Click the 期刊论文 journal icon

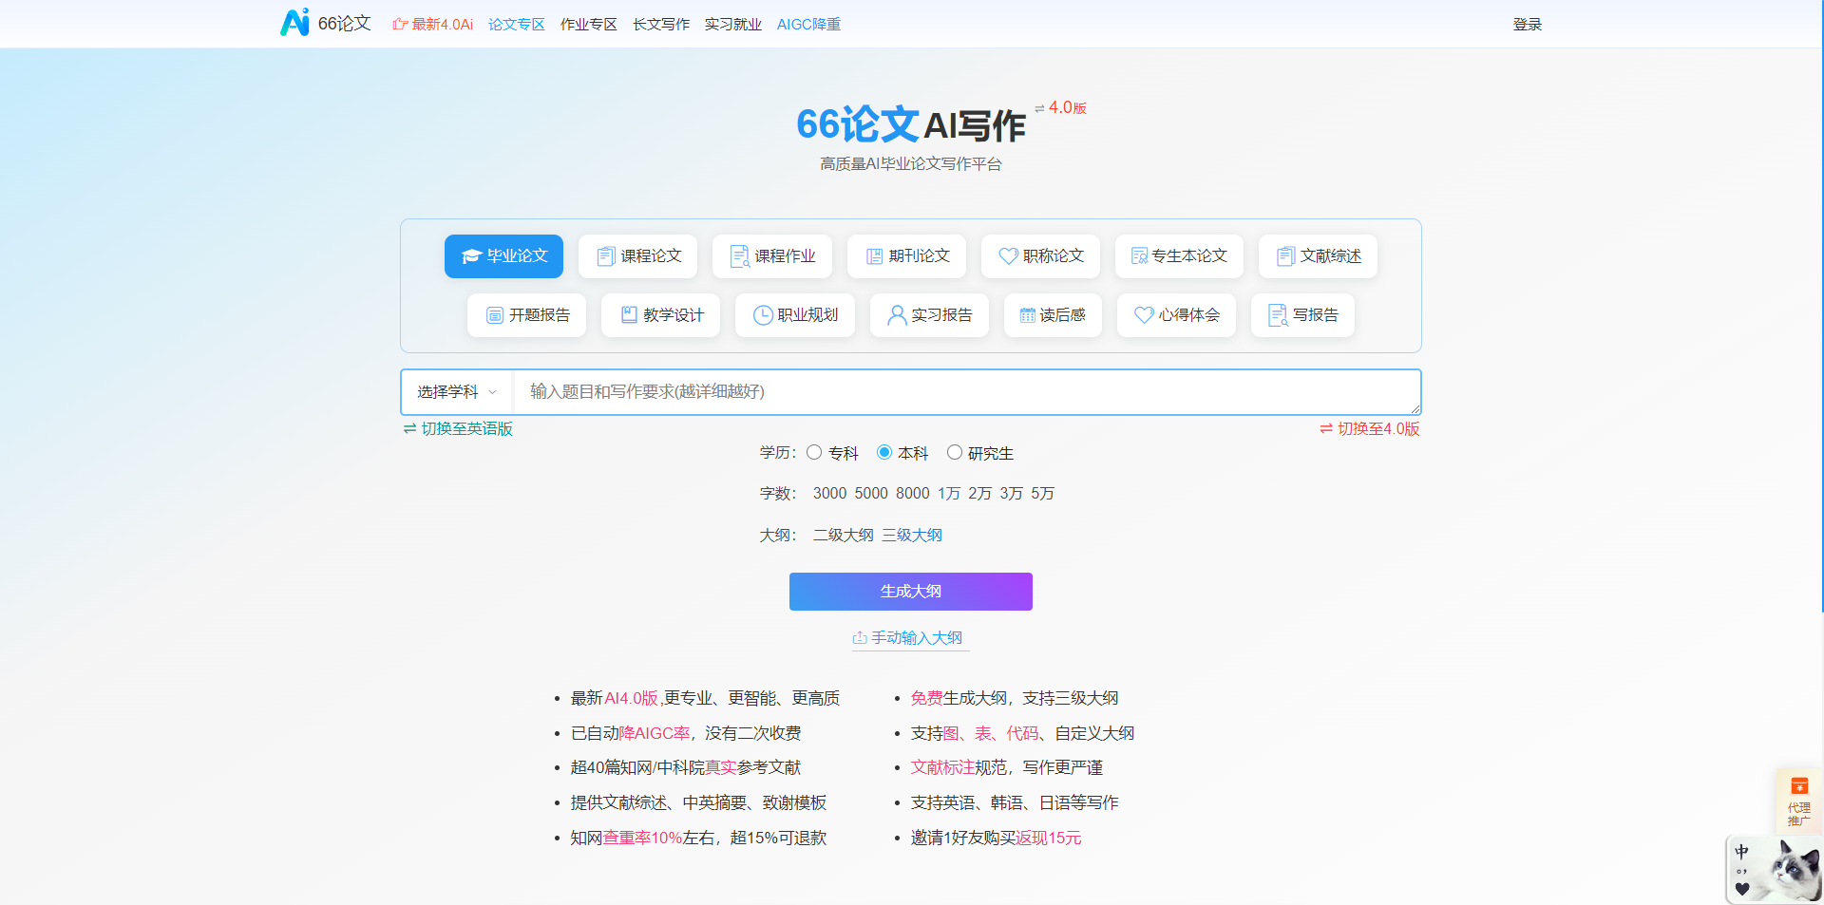pyautogui.click(x=874, y=256)
